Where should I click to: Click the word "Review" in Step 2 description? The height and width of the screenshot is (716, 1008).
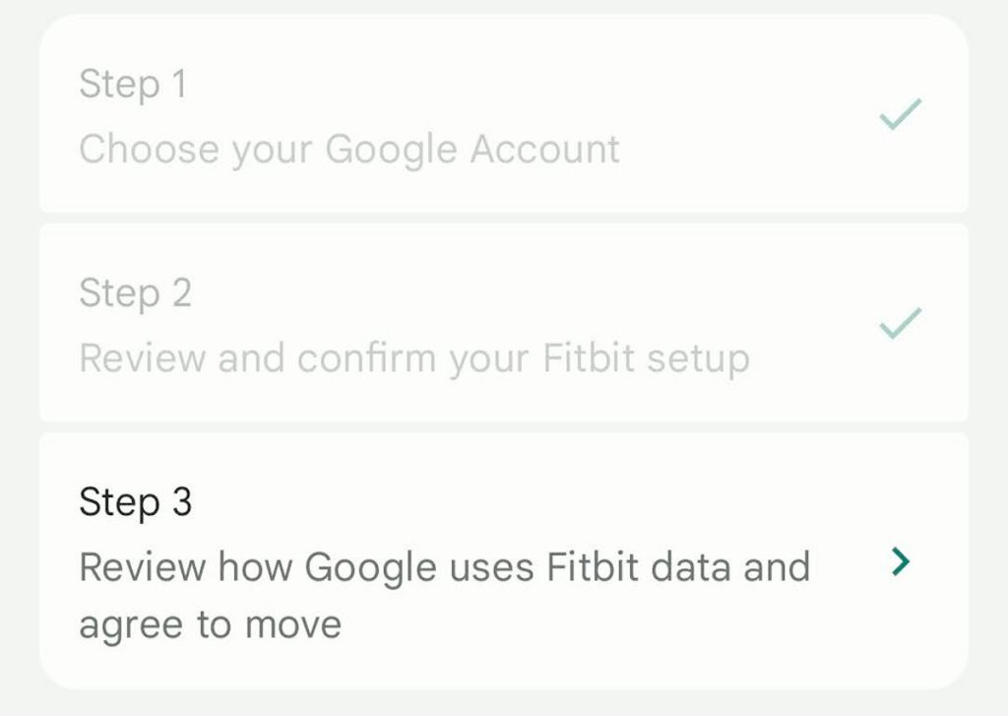pos(143,358)
